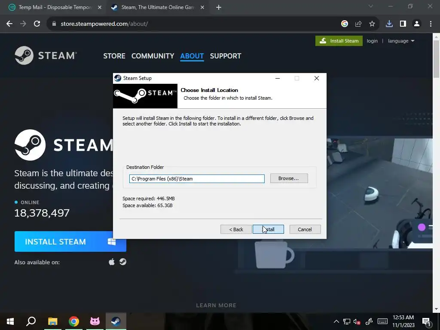This screenshot has width=440, height=330.
Task: Choose the SteamOS platform icon
Action: coord(123,262)
